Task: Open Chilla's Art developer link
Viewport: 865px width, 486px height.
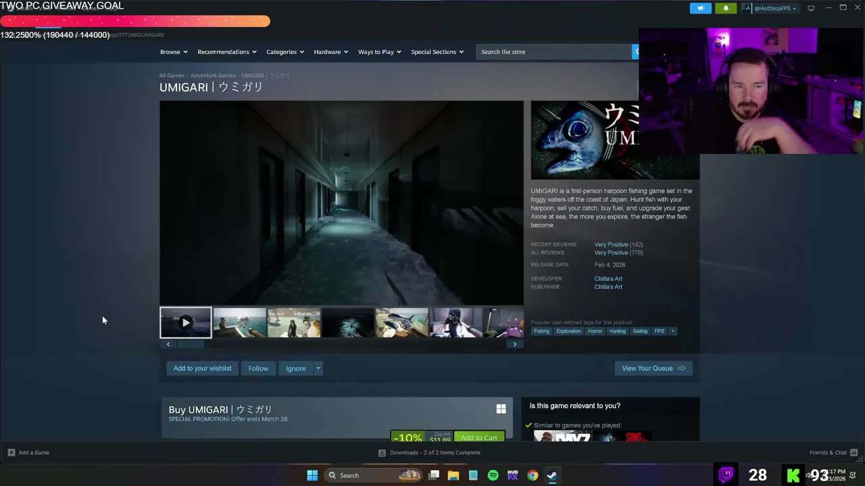Action: click(x=608, y=279)
